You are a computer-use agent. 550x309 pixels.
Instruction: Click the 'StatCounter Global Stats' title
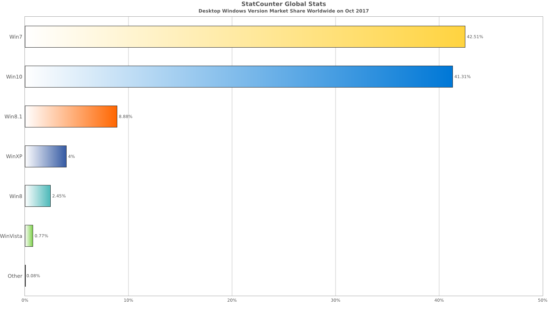point(284,4)
